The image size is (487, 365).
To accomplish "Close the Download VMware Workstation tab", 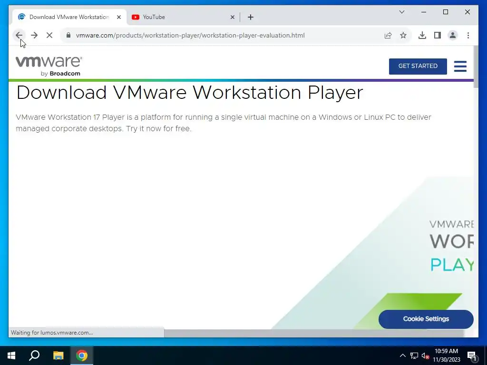I will point(118,17).
